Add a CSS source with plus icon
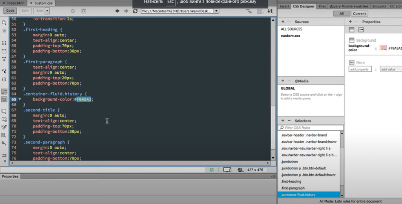 point(283,22)
